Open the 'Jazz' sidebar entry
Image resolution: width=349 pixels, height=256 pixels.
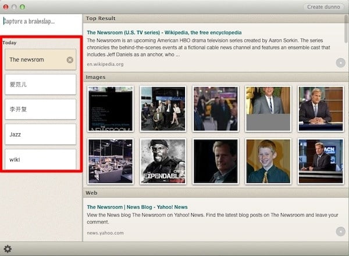tap(41, 134)
